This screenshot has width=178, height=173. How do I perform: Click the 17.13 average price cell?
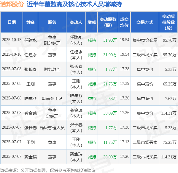click(x=125, y=142)
